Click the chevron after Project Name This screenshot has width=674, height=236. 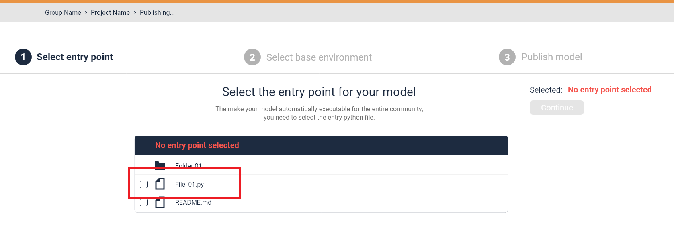[x=135, y=13]
